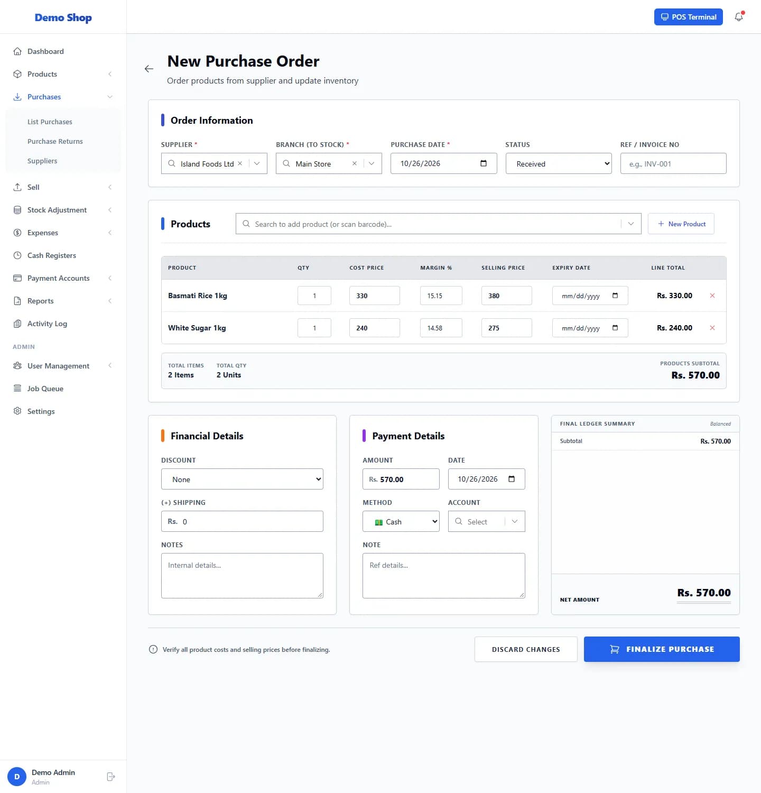Clear the Island Foods Ltd supplier selection
Screen dimensions: 761x793
tap(240, 163)
